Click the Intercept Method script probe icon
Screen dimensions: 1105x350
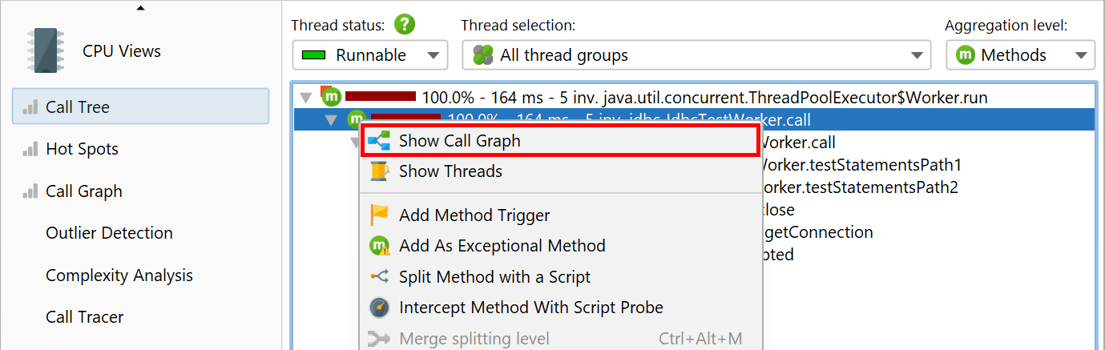pos(378,308)
